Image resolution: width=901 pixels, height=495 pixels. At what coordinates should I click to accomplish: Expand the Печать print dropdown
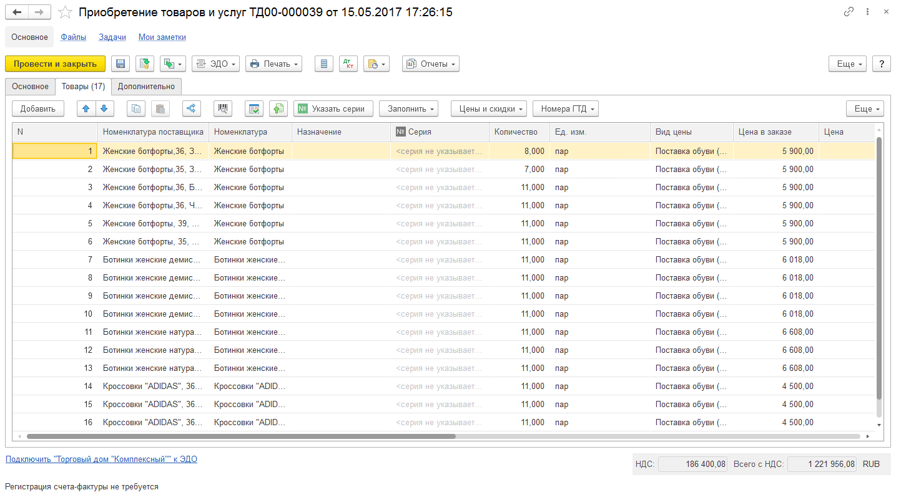tap(274, 64)
